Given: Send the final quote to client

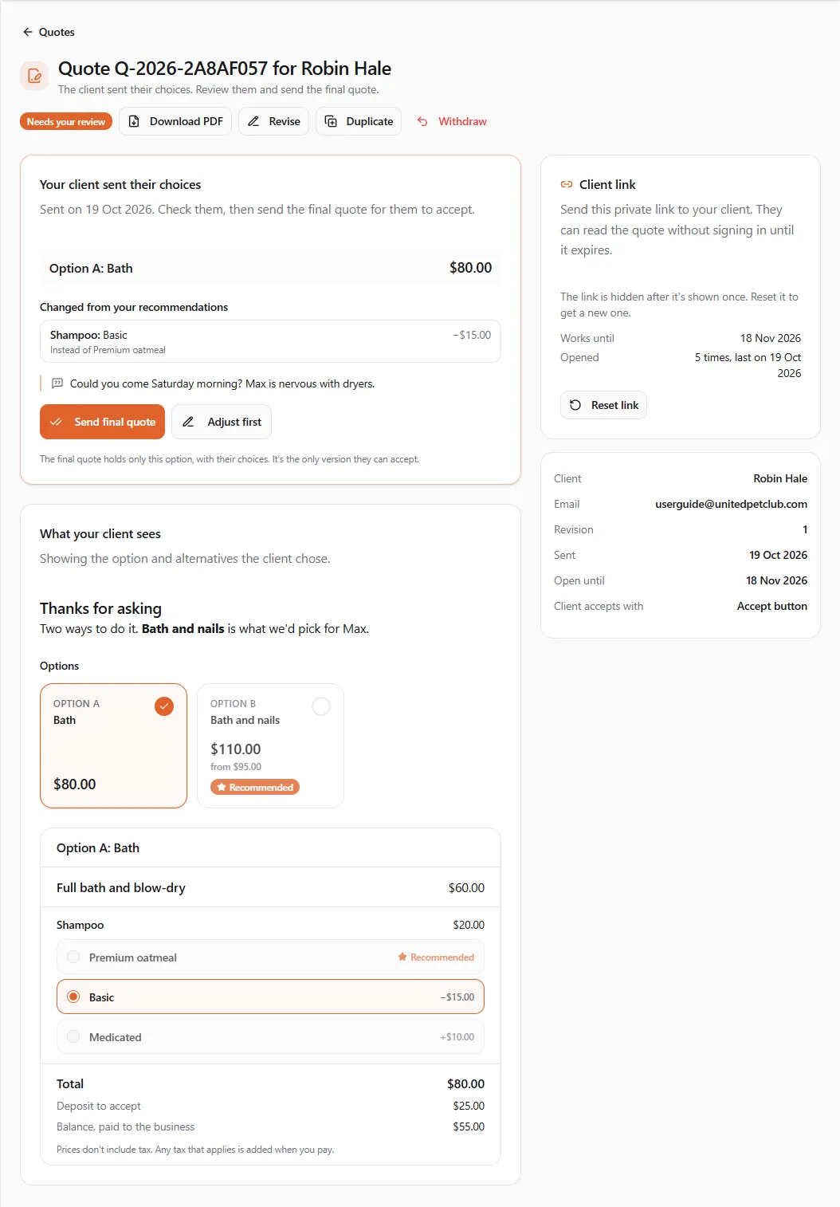Looking at the screenshot, I should 102,422.
